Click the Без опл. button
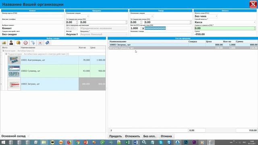This screenshot has width=258, height=145. 150,136
